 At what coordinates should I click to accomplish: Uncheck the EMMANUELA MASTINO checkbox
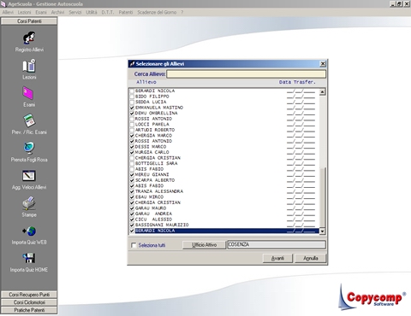(132, 108)
